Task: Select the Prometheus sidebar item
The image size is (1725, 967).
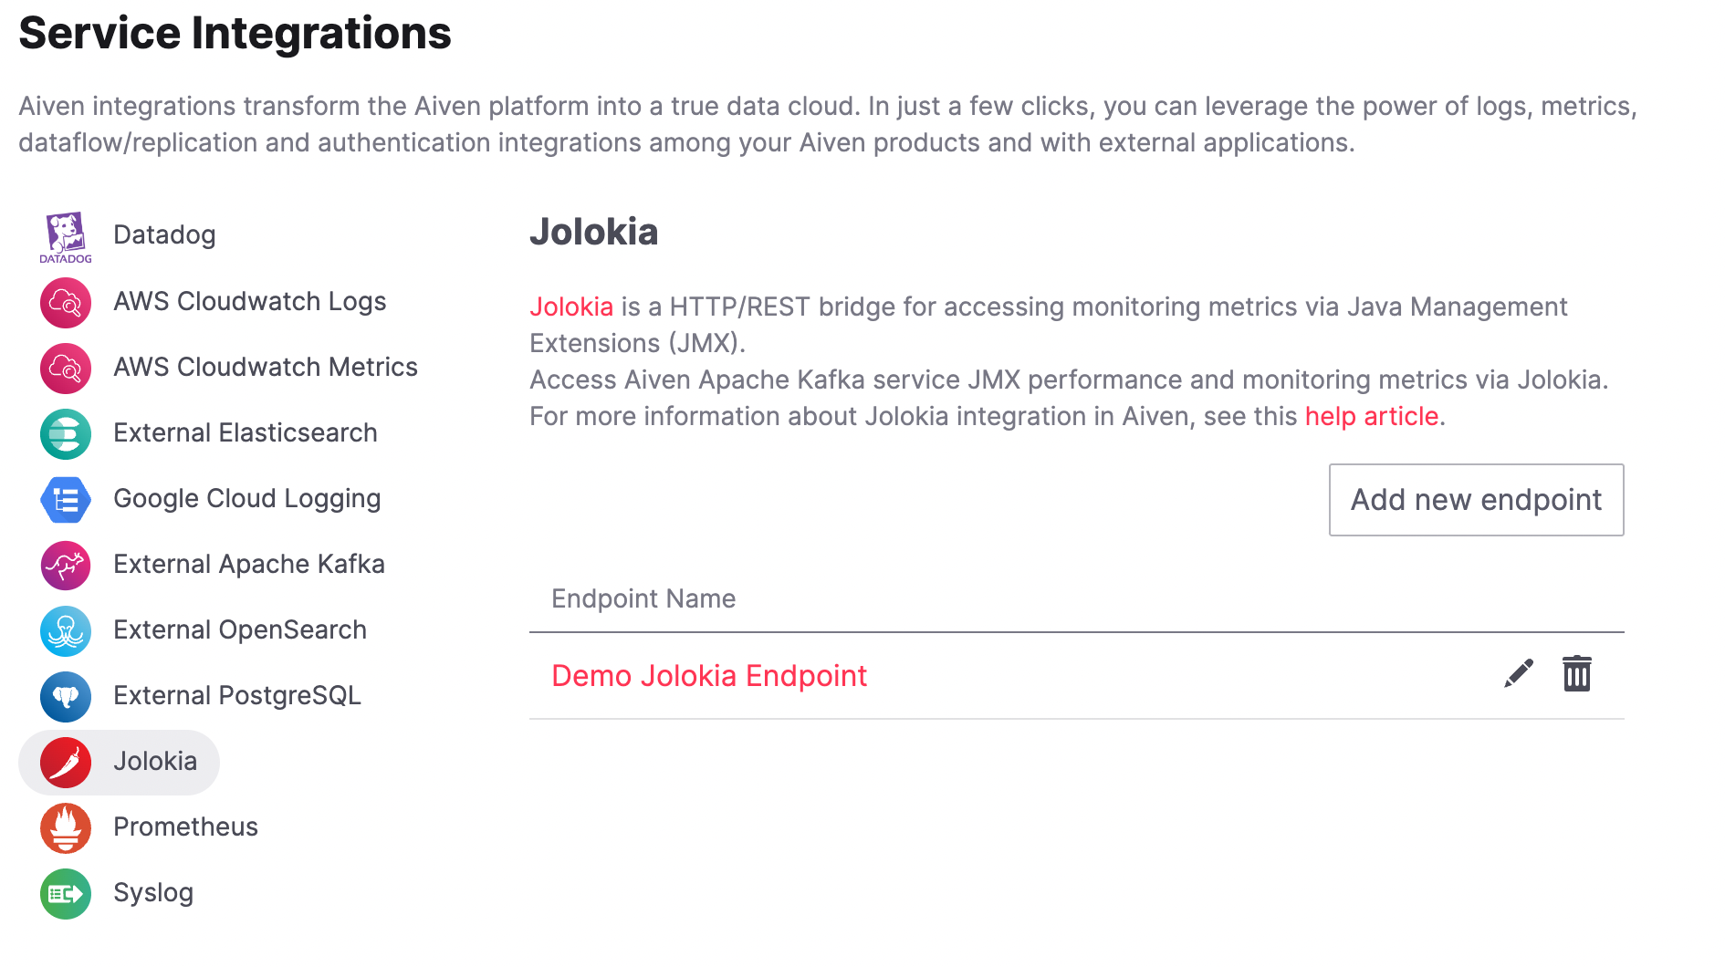Action: point(185,827)
